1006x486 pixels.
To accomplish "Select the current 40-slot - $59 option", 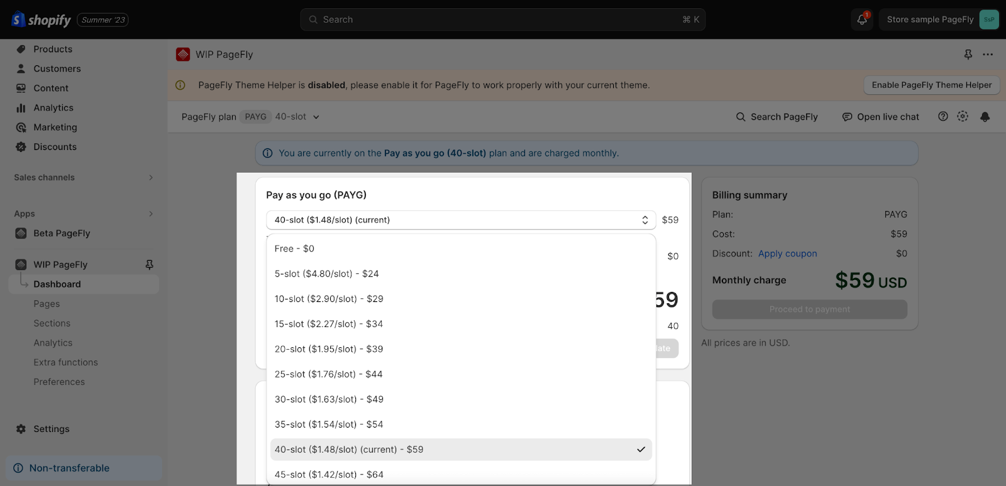I will coord(461,450).
